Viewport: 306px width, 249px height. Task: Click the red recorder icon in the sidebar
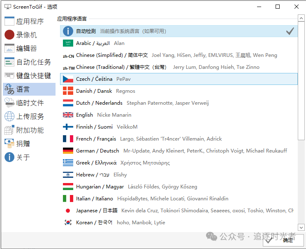click(x=9, y=35)
